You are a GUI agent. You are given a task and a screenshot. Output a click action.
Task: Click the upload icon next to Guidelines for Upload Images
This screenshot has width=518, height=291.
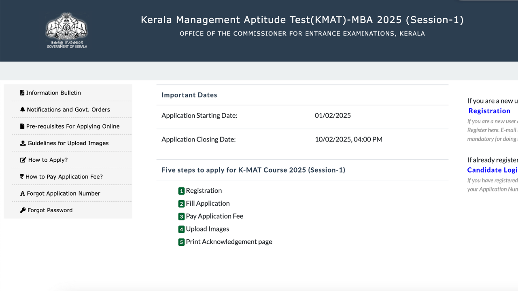(x=22, y=143)
